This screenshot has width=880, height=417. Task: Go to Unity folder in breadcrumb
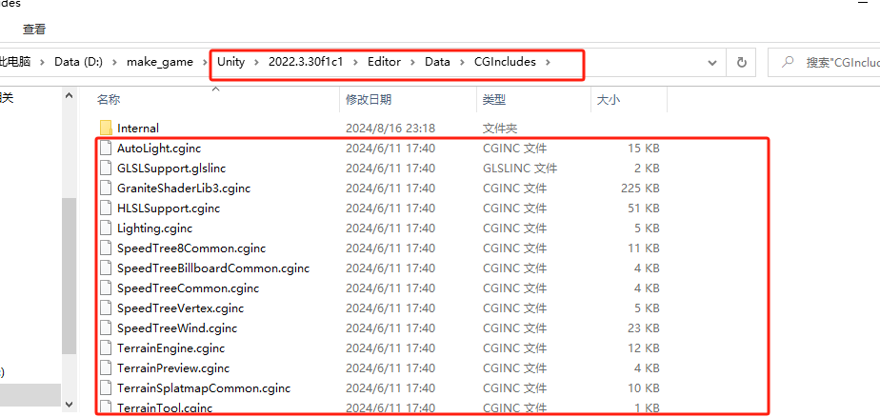tap(231, 62)
